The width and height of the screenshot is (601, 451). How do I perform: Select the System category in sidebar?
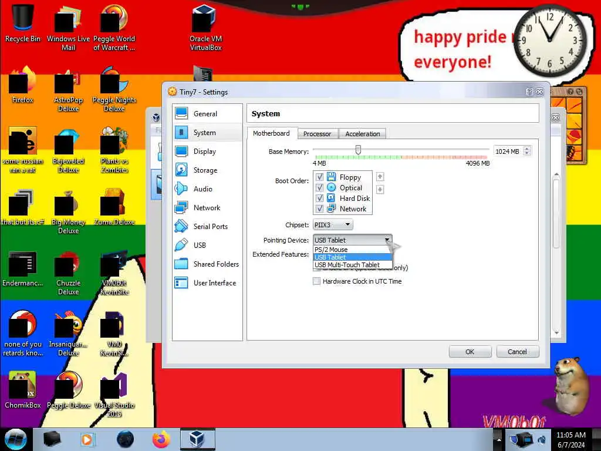pyautogui.click(x=207, y=132)
